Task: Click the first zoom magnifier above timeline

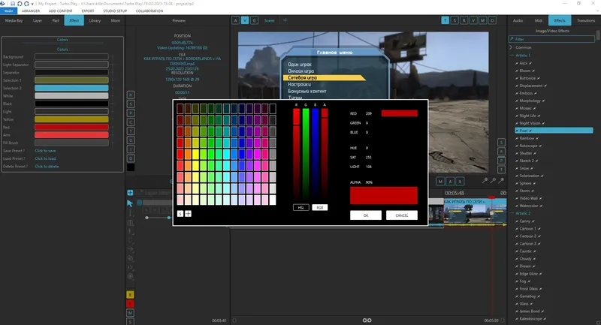Action: [485, 181]
